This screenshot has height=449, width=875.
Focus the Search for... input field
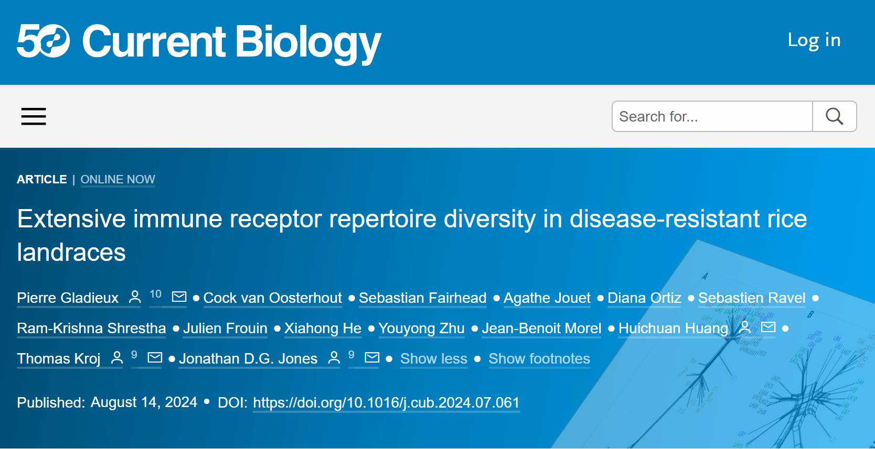pyautogui.click(x=712, y=116)
